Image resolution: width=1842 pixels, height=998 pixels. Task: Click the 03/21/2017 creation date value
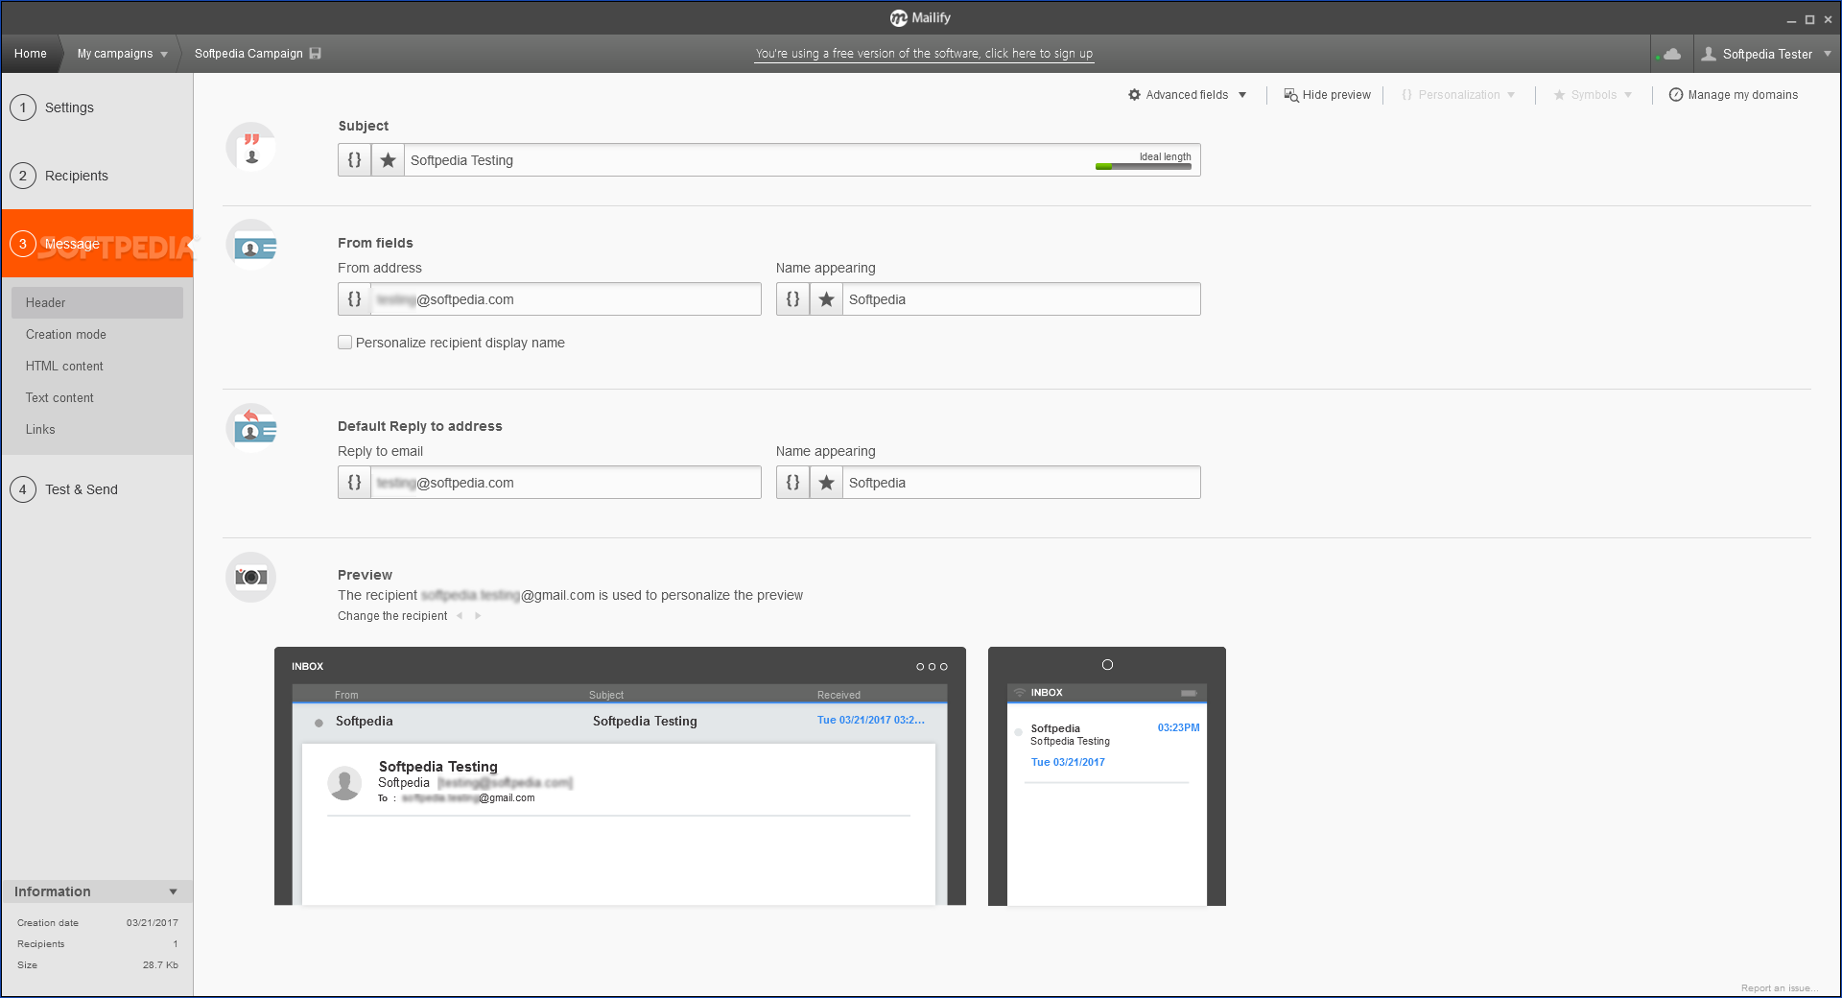pyautogui.click(x=153, y=923)
